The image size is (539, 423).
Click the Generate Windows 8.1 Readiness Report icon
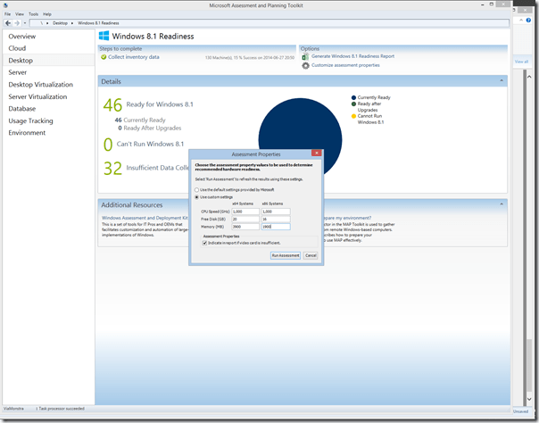[305, 56]
